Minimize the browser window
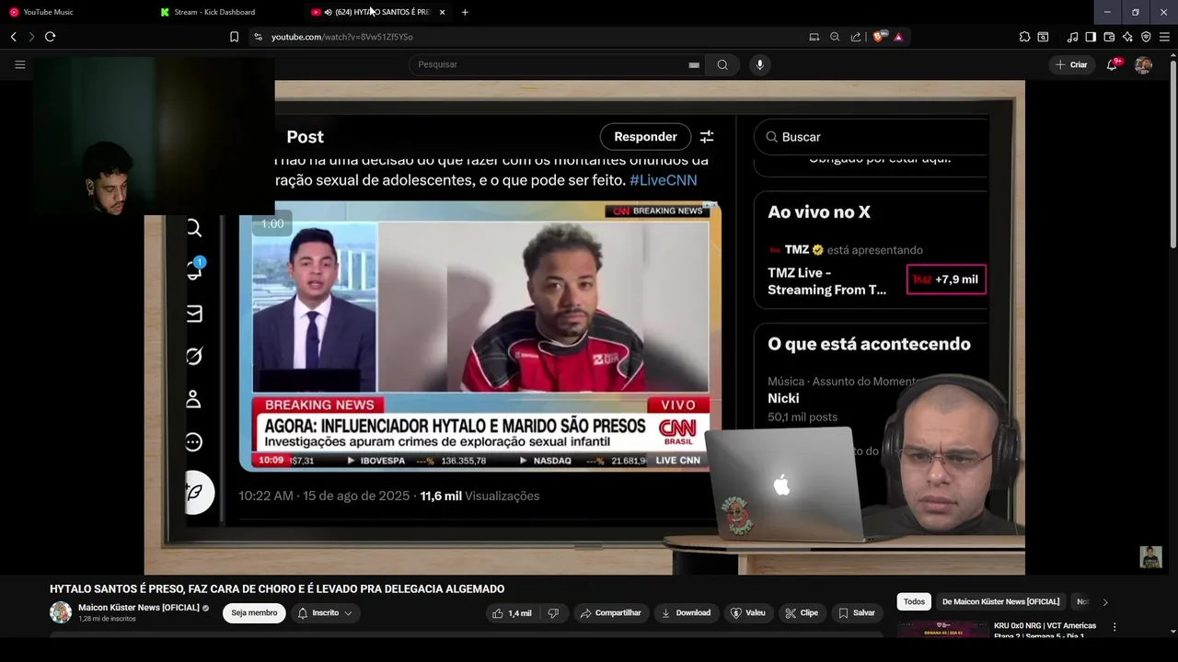The width and height of the screenshot is (1178, 662). tap(1107, 12)
